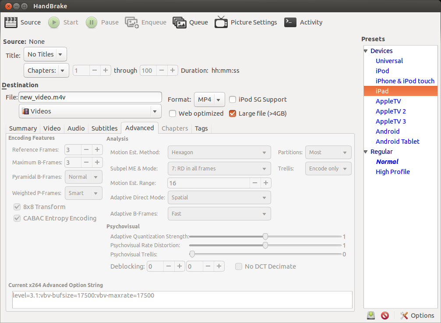Viewport: 441px width, 323px height.
Task: Enable the No DCT Decimate checkbox
Action: click(x=239, y=266)
